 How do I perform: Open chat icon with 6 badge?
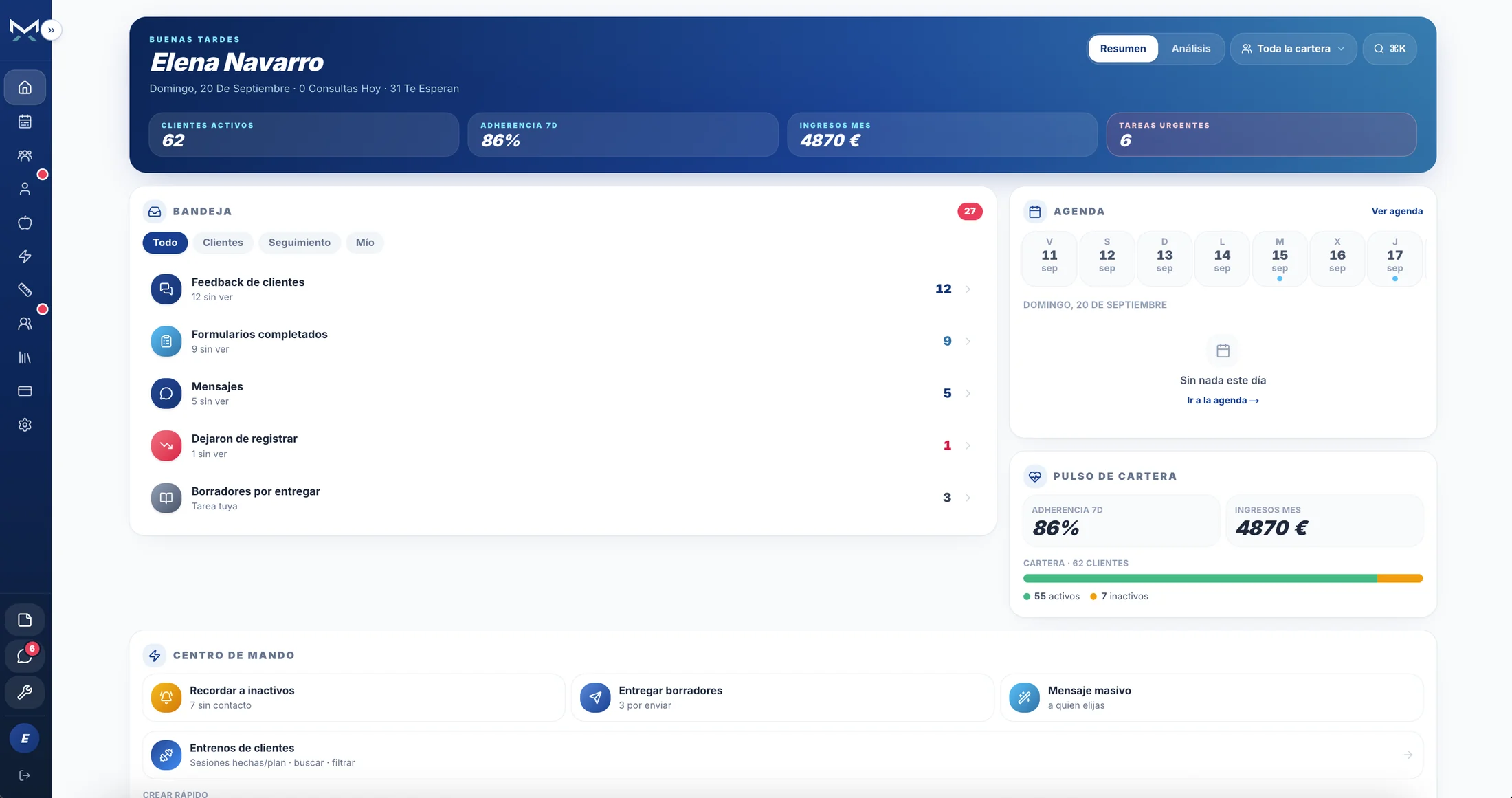[x=25, y=656]
